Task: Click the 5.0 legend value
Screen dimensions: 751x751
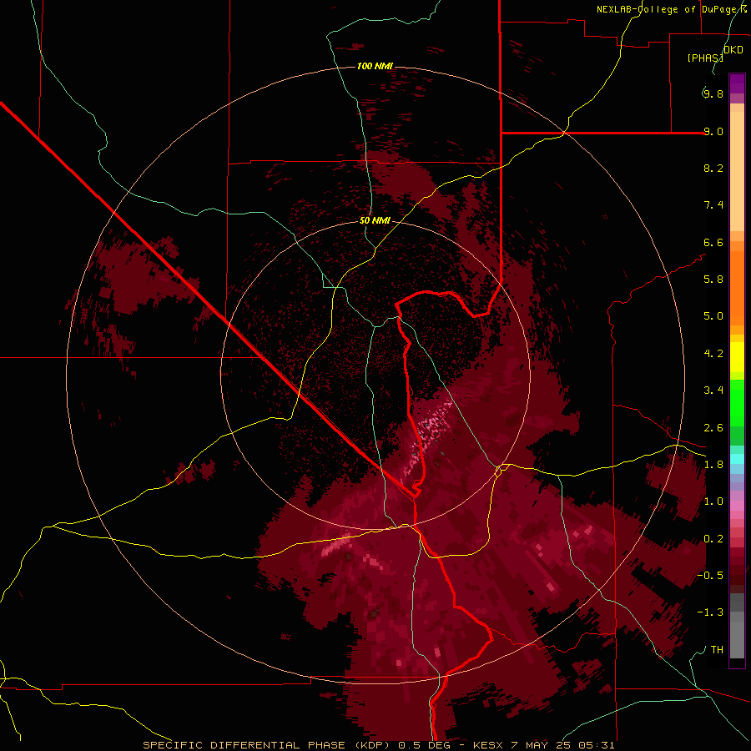Action: [713, 316]
